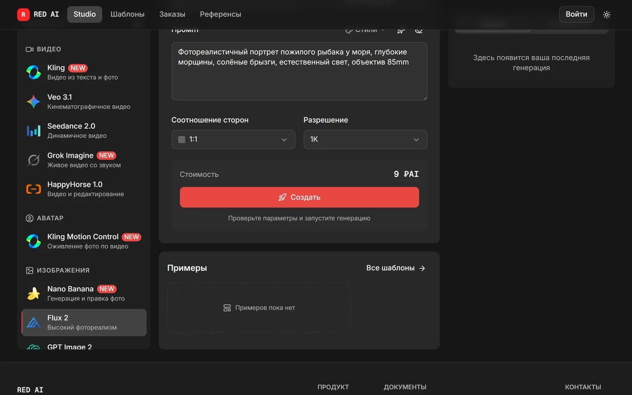Select HappyHorse 1.0 model
The image size is (632, 395).
coord(84,189)
